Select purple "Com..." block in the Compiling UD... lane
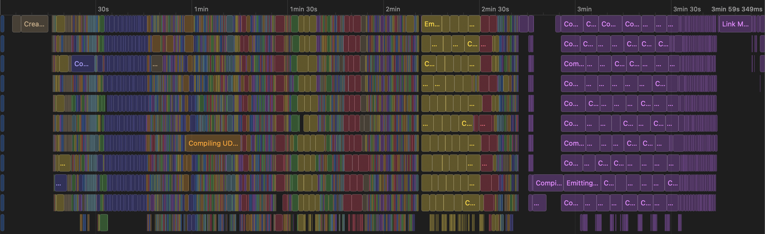Viewport: 765px width, 234px height. tap(573, 143)
